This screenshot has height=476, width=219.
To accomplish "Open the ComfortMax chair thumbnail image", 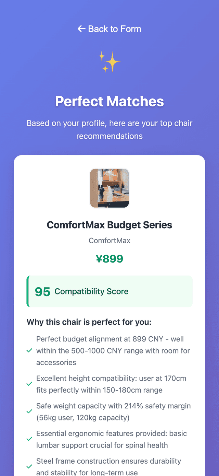I will pos(109,188).
